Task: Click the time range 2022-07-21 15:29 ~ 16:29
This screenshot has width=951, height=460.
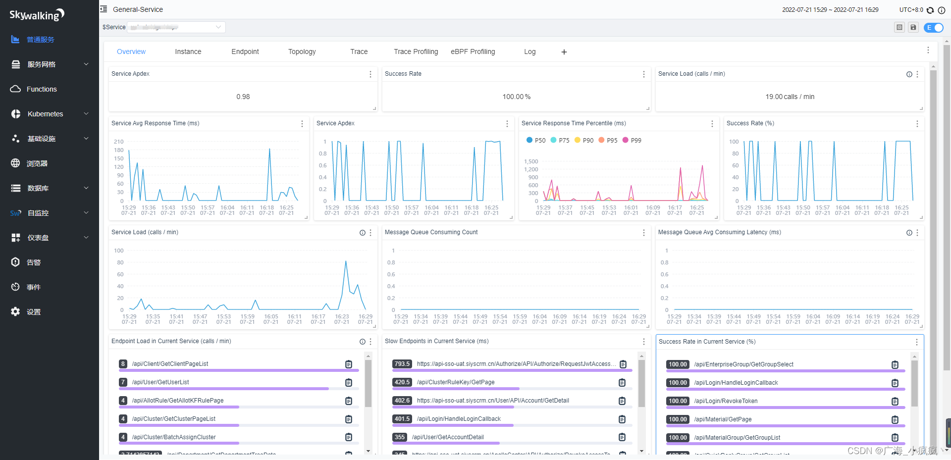Action: point(830,10)
